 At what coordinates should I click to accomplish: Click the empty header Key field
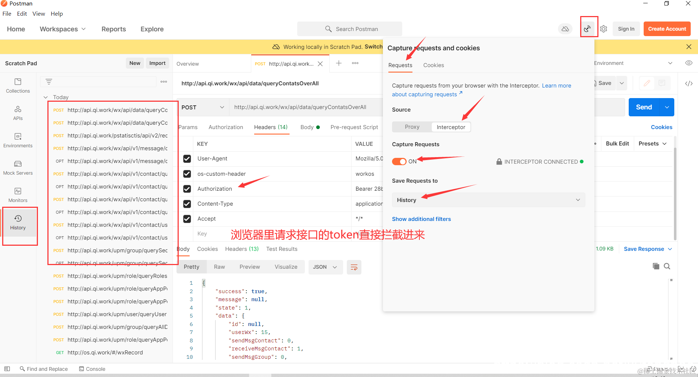pos(272,234)
